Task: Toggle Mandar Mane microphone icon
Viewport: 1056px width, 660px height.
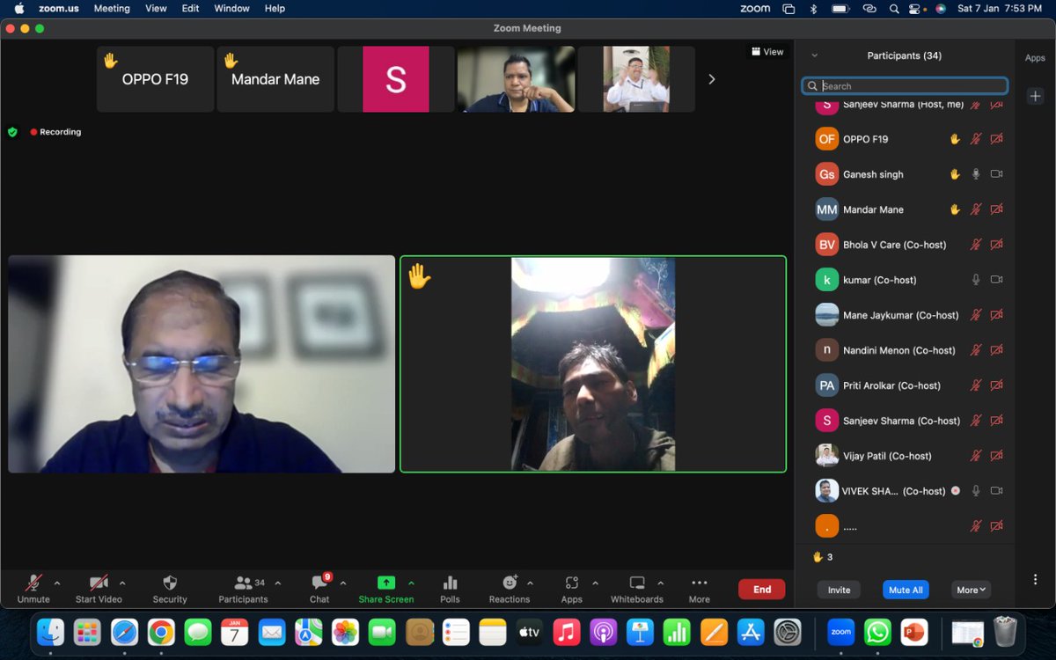Action: click(x=976, y=209)
